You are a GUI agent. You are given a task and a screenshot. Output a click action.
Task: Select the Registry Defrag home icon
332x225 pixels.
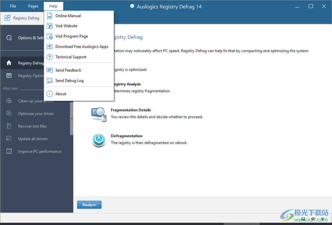coord(9,63)
